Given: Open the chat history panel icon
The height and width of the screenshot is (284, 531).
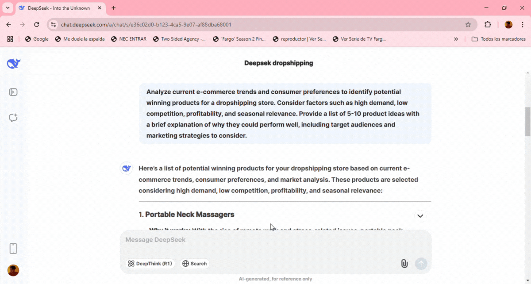Looking at the screenshot, I should click(x=13, y=92).
